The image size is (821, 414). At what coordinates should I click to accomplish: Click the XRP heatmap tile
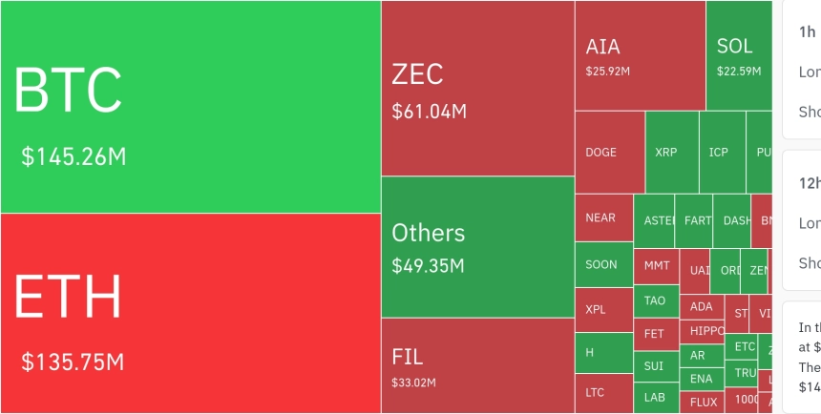671,153
